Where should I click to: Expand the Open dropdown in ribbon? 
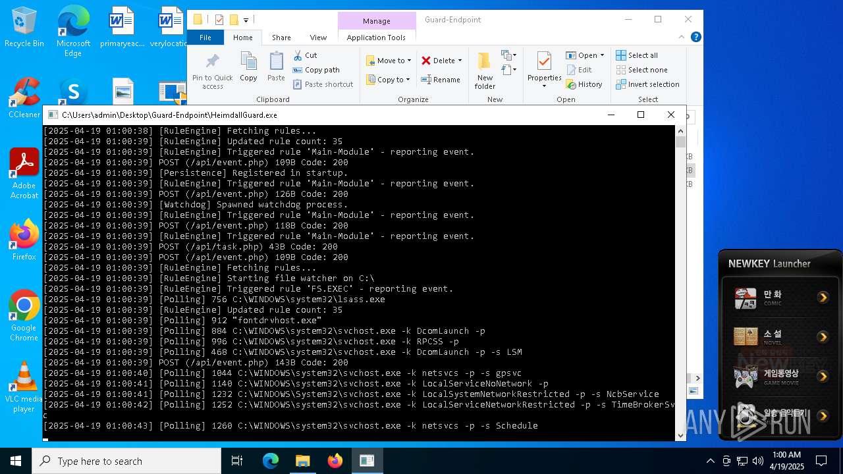point(602,55)
